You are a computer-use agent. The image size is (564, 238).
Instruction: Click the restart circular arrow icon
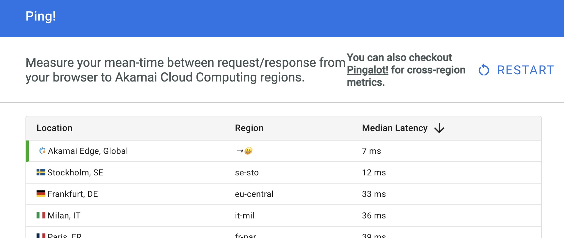(x=484, y=70)
